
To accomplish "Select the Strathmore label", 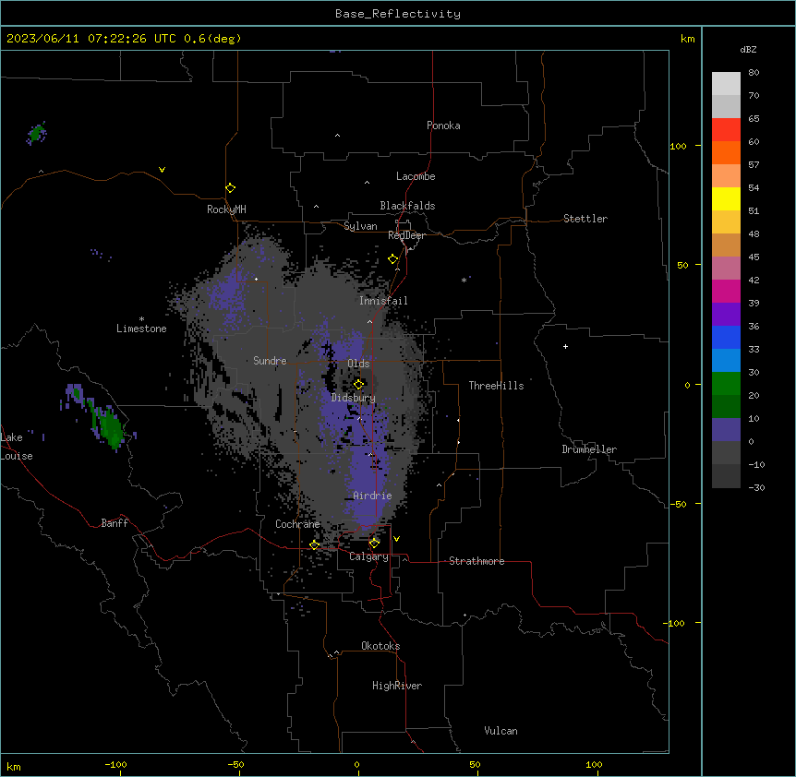I will point(476,561).
